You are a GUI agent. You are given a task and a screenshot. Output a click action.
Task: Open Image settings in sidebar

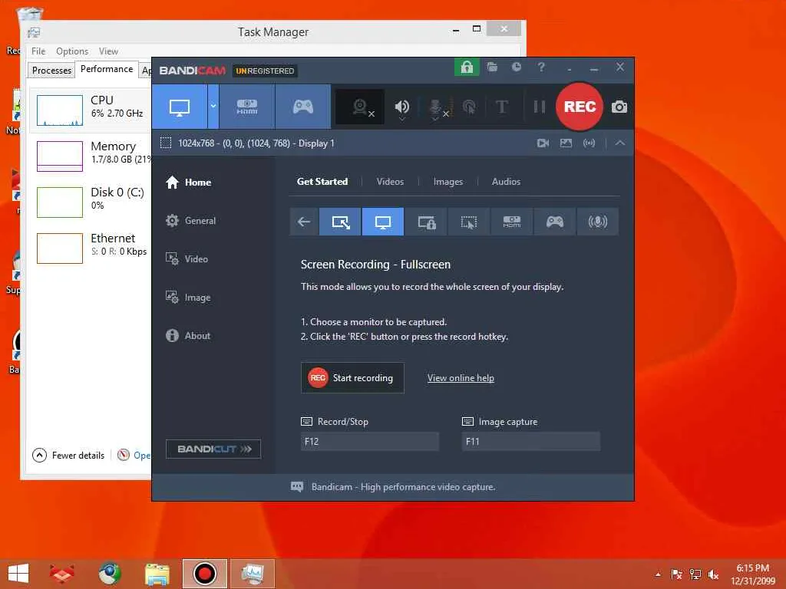tap(188, 298)
